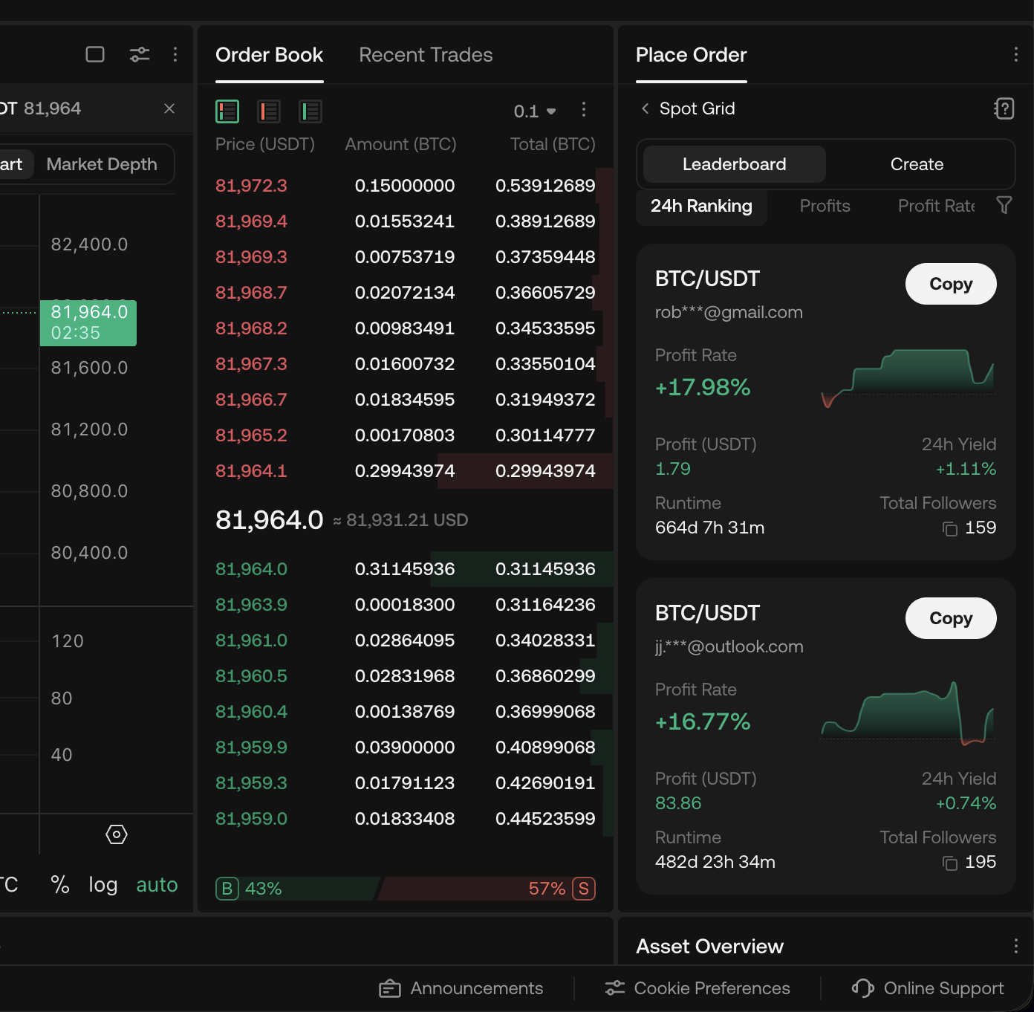Click the B buy ratio badge
The width and height of the screenshot is (1034, 1012).
pyautogui.click(x=227, y=889)
